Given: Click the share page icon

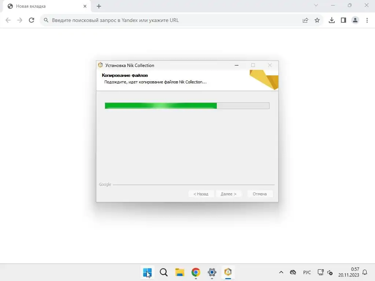Looking at the screenshot, I should [x=305, y=20].
